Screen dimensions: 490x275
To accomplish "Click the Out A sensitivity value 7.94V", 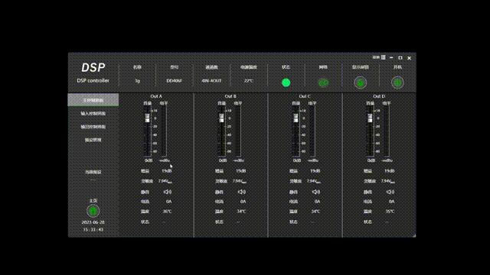I will 165,181.
